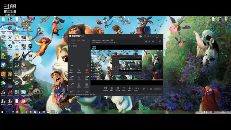The image size is (231, 130).
Task: Open the second-row third toolbox tool with green badge
Action: click(x=86, y=78)
